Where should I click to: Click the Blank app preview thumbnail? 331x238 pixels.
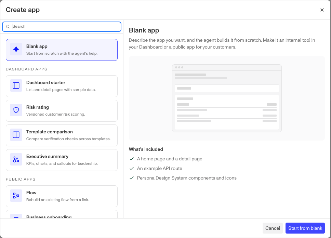click(x=227, y=98)
